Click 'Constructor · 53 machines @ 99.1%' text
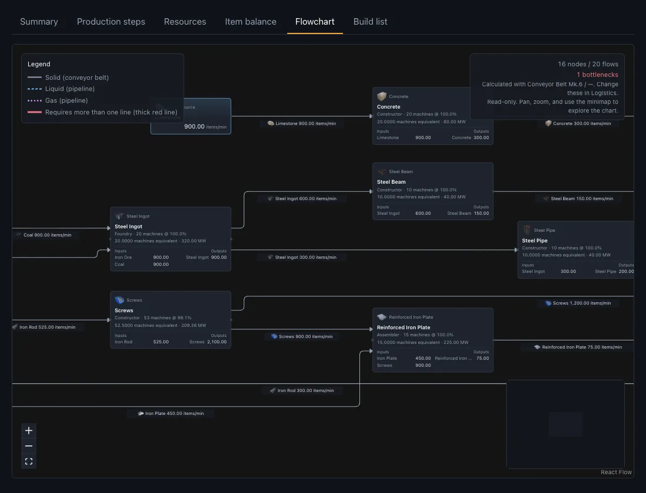 point(153,318)
